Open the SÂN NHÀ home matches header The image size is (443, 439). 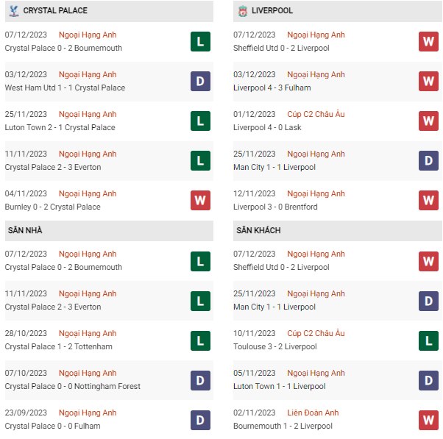click(x=25, y=230)
